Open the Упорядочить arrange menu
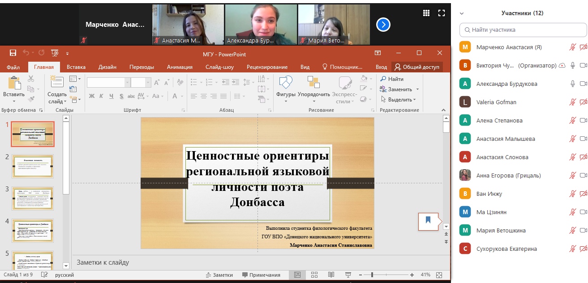Image resolution: width=588 pixels, height=283 pixels. [313, 89]
